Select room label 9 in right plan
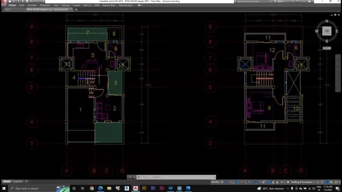This screenshot has width=342, height=192. tap(269, 108)
